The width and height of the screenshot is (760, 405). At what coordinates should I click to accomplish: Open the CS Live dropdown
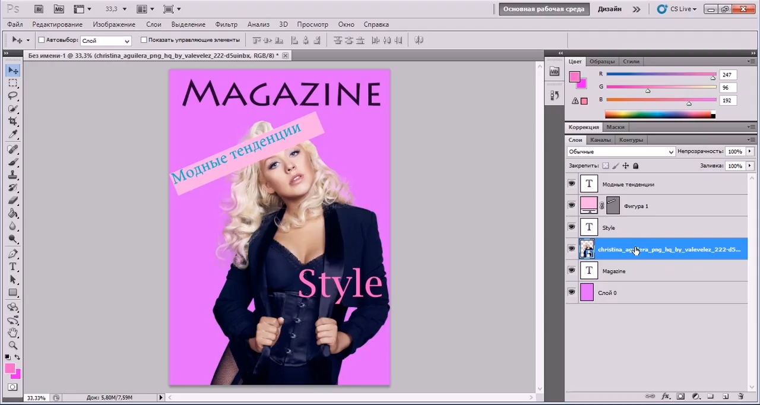(677, 9)
